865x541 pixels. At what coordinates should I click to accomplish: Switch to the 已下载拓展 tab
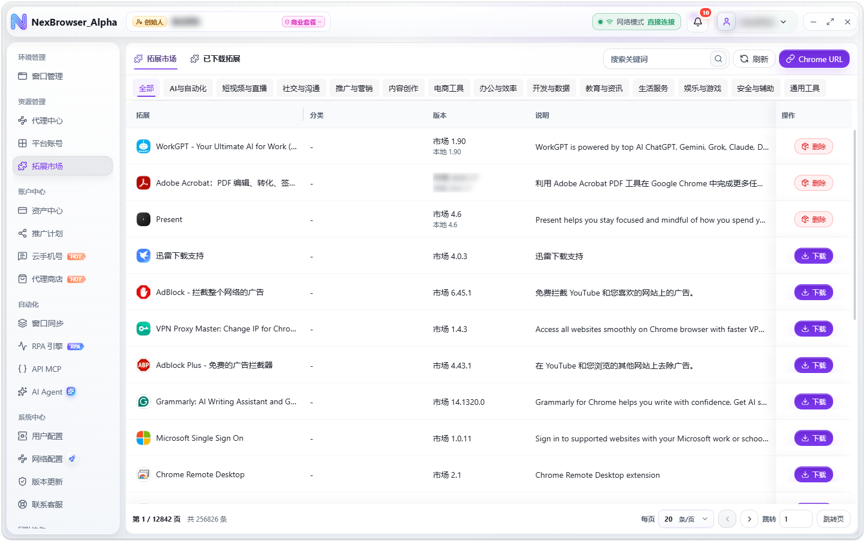point(215,59)
